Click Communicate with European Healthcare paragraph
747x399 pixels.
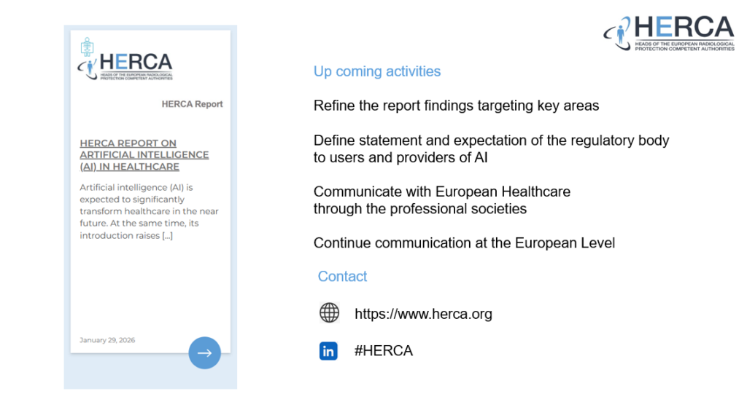coord(441,200)
